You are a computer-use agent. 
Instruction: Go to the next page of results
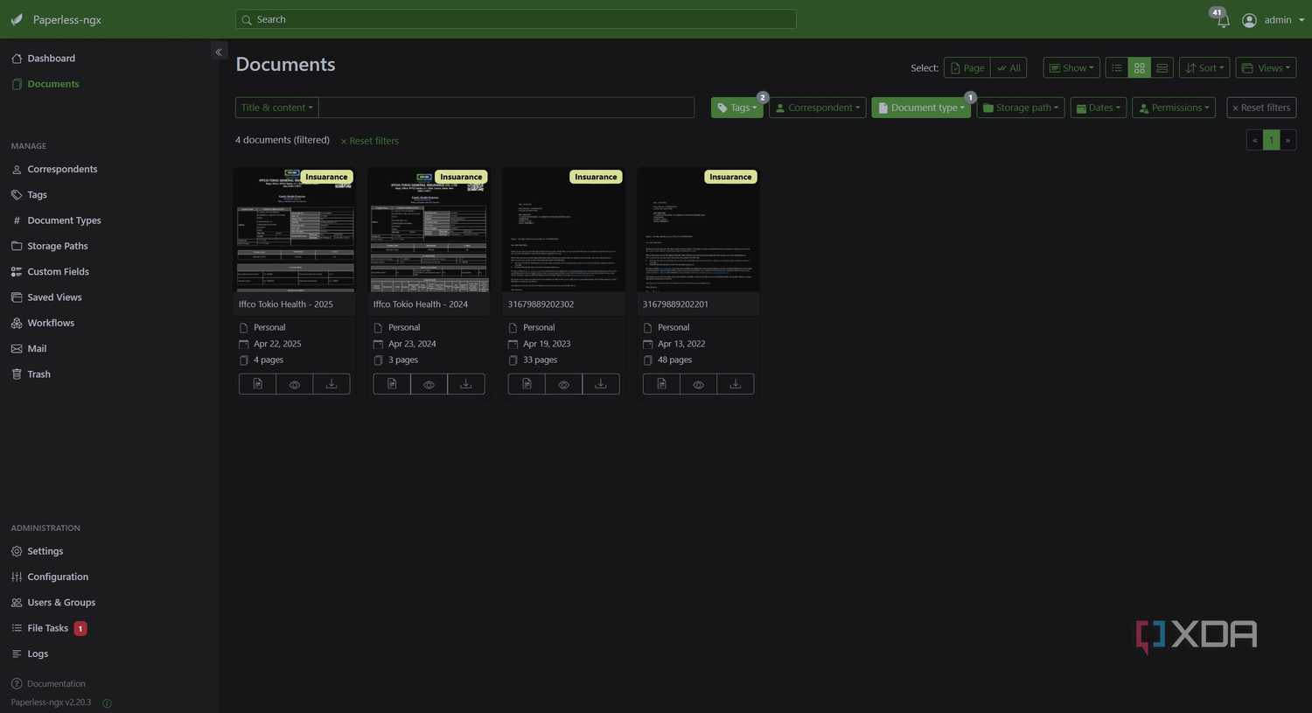(1288, 140)
